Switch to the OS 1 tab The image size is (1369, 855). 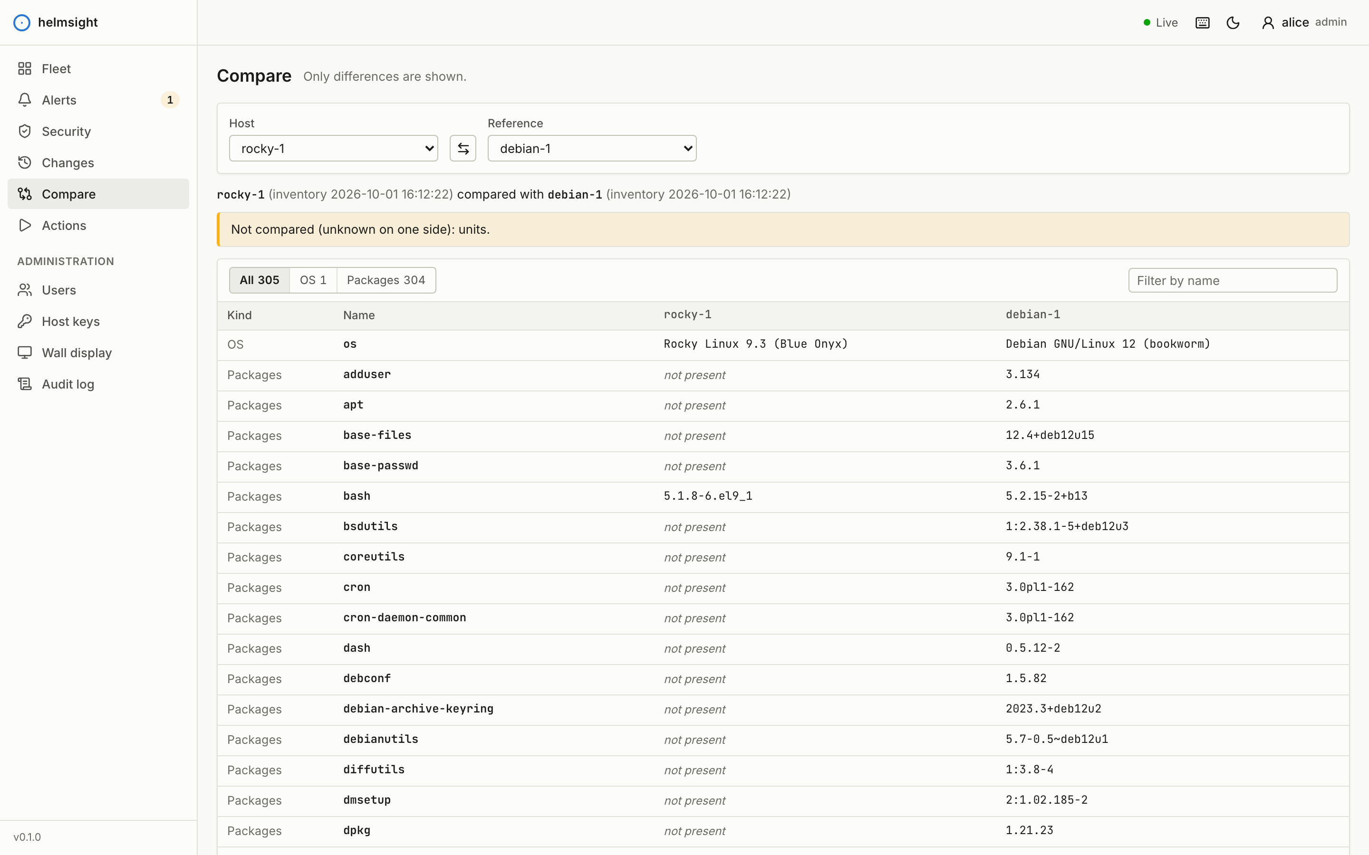tap(313, 280)
